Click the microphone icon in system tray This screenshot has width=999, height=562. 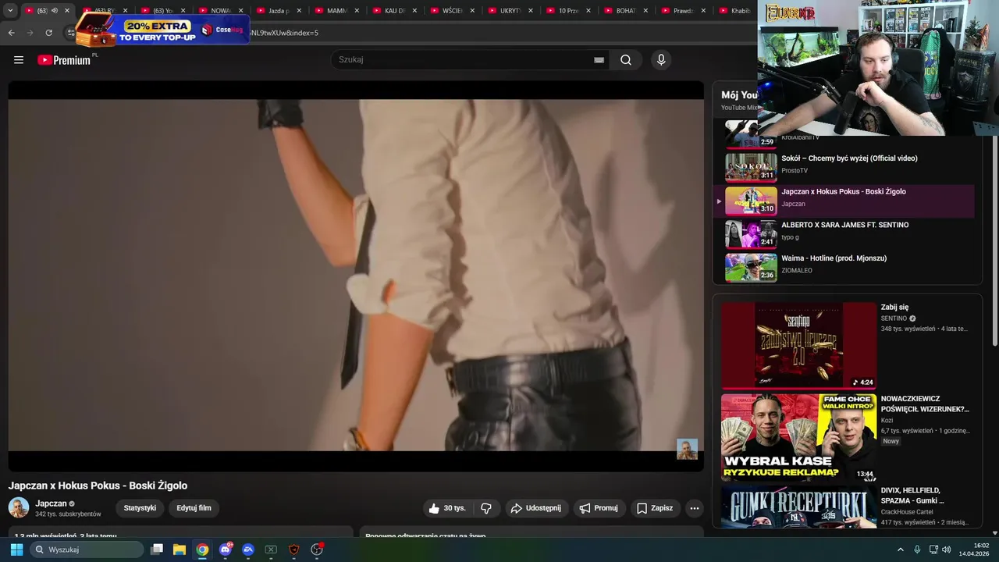click(x=917, y=550)
